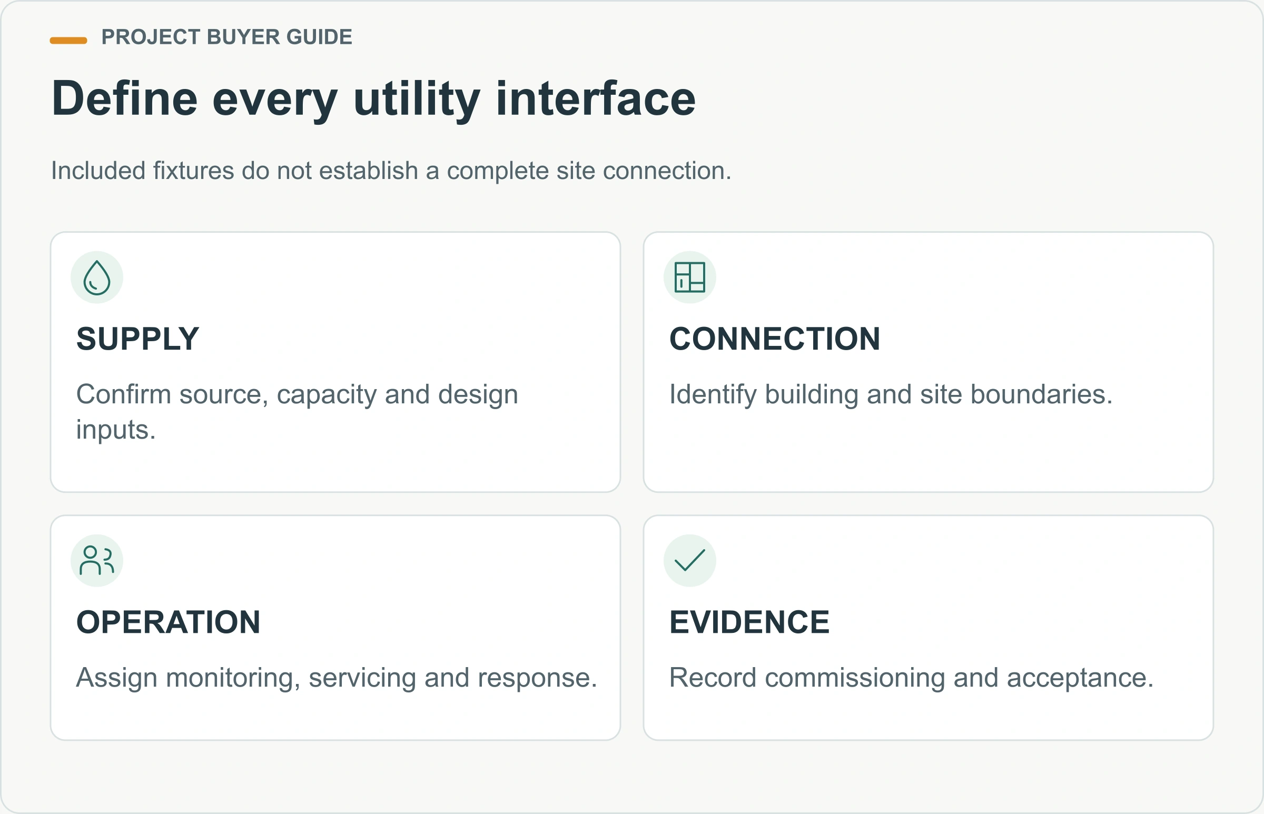Image resolution: width=1264 pixels, height=814 pixels.
Task: Select the EVIDENCE card heading
Action: (x=749, y=622)
